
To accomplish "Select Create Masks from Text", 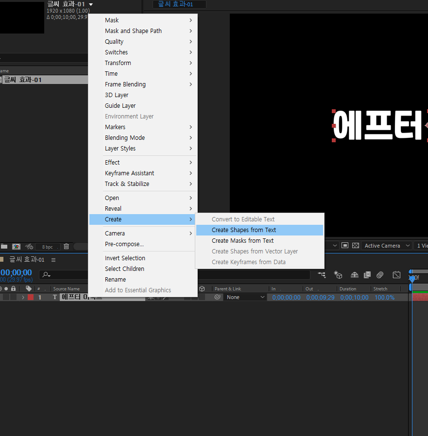I will [259, 241].
